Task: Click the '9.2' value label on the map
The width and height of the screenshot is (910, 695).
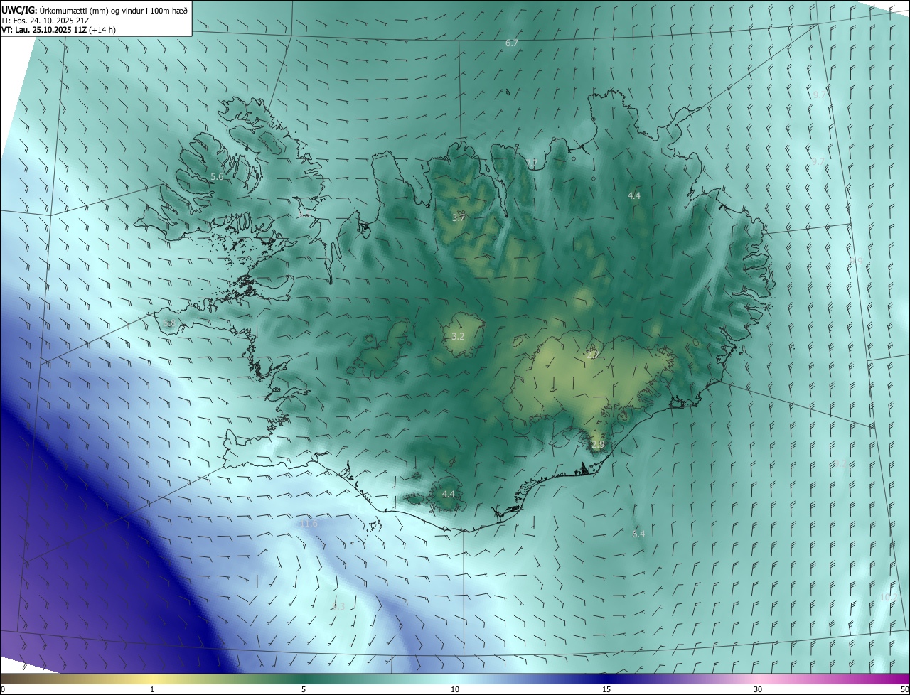Action: tap(840, 464)
